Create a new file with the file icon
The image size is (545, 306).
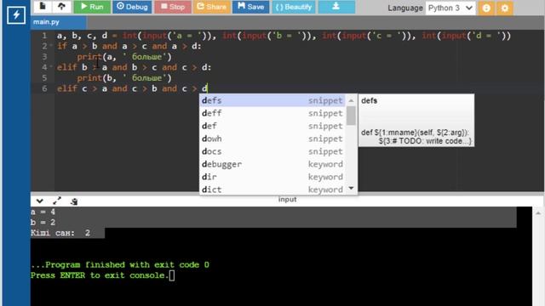tap(43, 6)
